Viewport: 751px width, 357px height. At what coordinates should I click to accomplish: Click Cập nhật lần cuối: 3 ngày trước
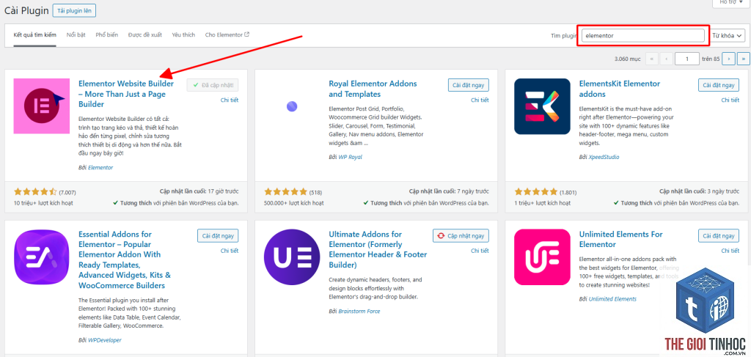point(699,191)
